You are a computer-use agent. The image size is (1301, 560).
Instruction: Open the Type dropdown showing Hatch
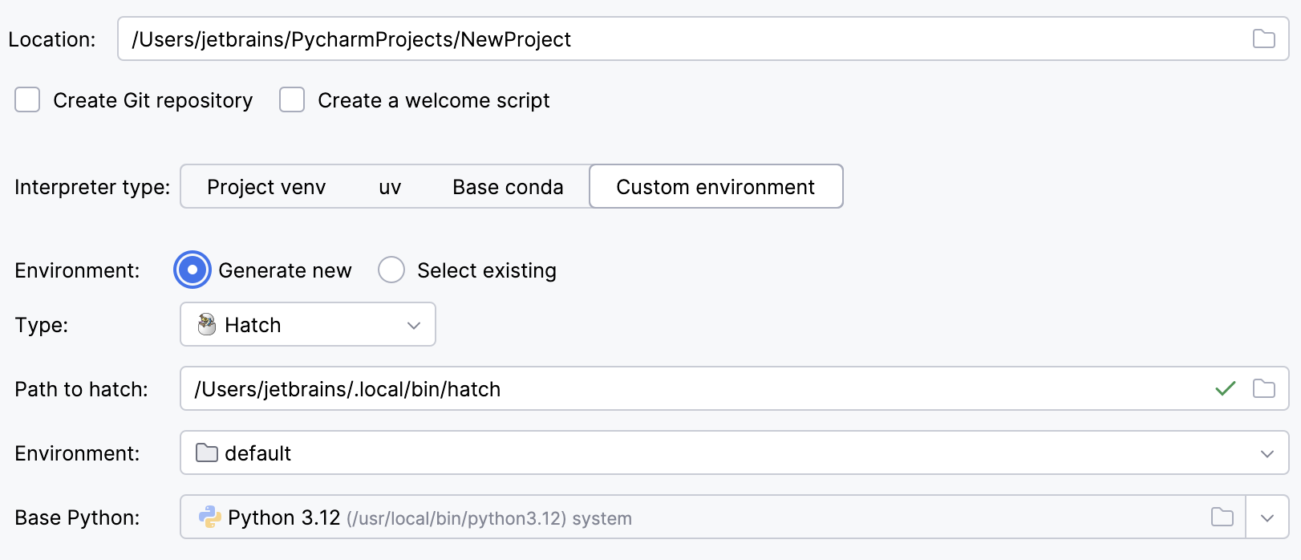(413, 324)
